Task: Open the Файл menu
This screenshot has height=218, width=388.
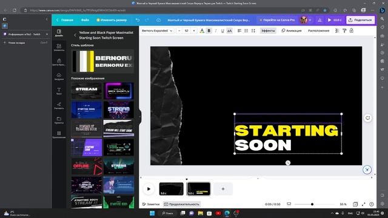Action: point(85,20)
